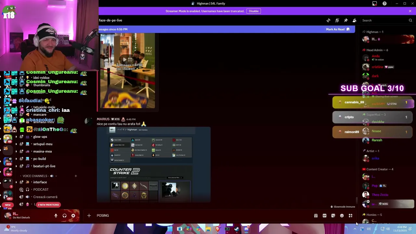Screen dimensions: 416x234
Task: Click the NEW servers pill
Action: coord(8,205)
